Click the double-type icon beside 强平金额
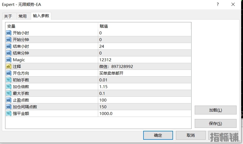Image resolution: width=243 pixels, height=144 pixels. click(9, 113)
